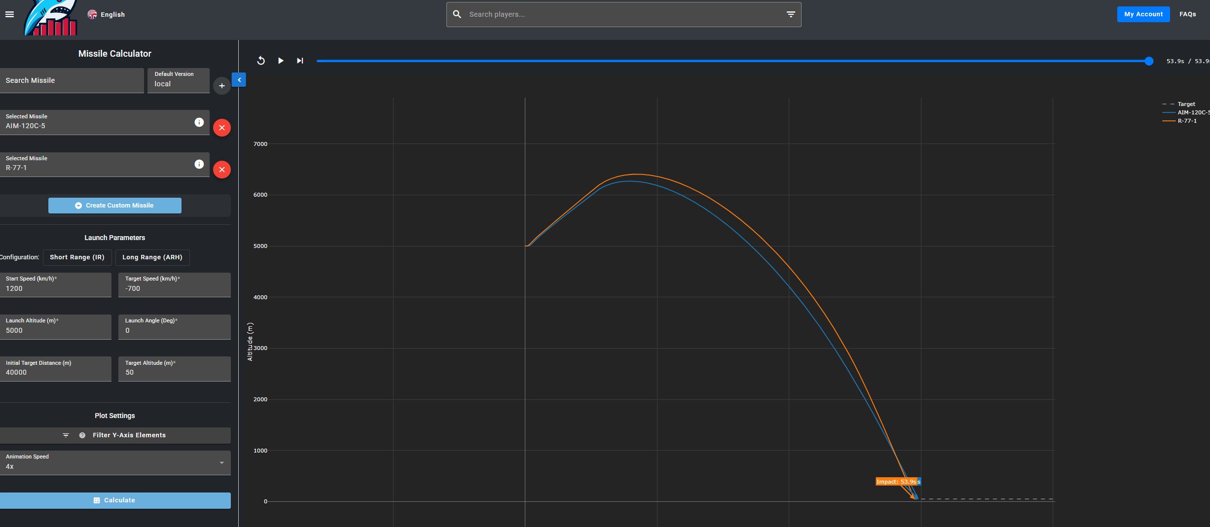
Task: Click the middle of the animation timeline
Action: 733,61
